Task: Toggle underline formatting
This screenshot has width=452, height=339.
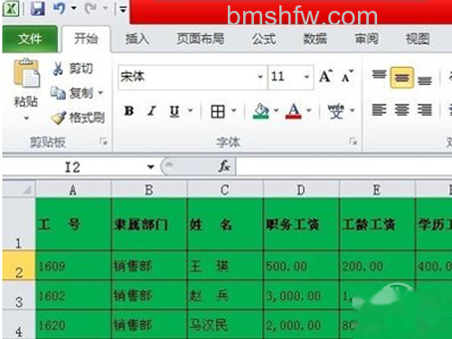Action: pos(174,111)
